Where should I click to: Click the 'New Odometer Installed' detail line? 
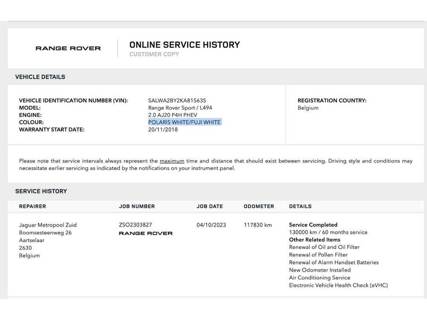point(319,270)
